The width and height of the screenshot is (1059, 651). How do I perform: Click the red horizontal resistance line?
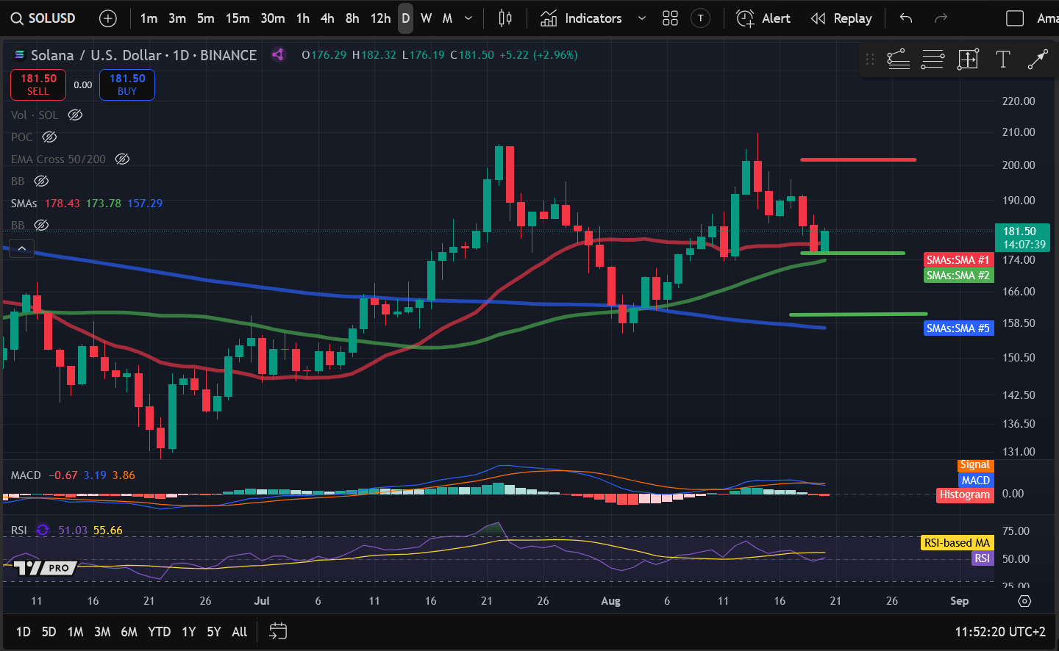857,159
